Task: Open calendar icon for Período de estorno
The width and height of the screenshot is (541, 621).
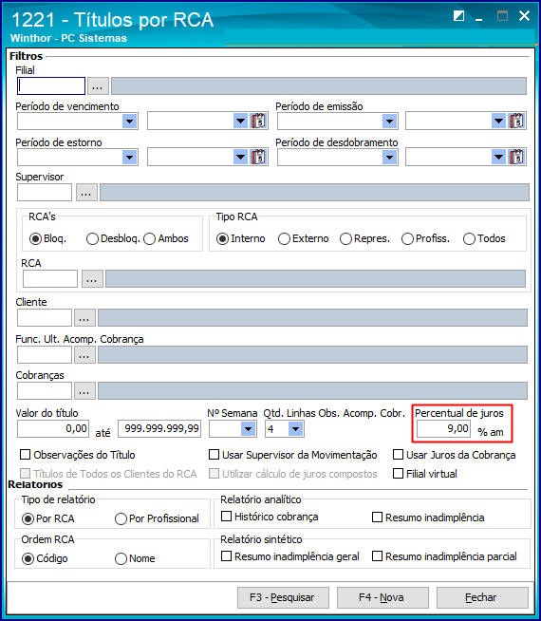Action: (258, 158)
